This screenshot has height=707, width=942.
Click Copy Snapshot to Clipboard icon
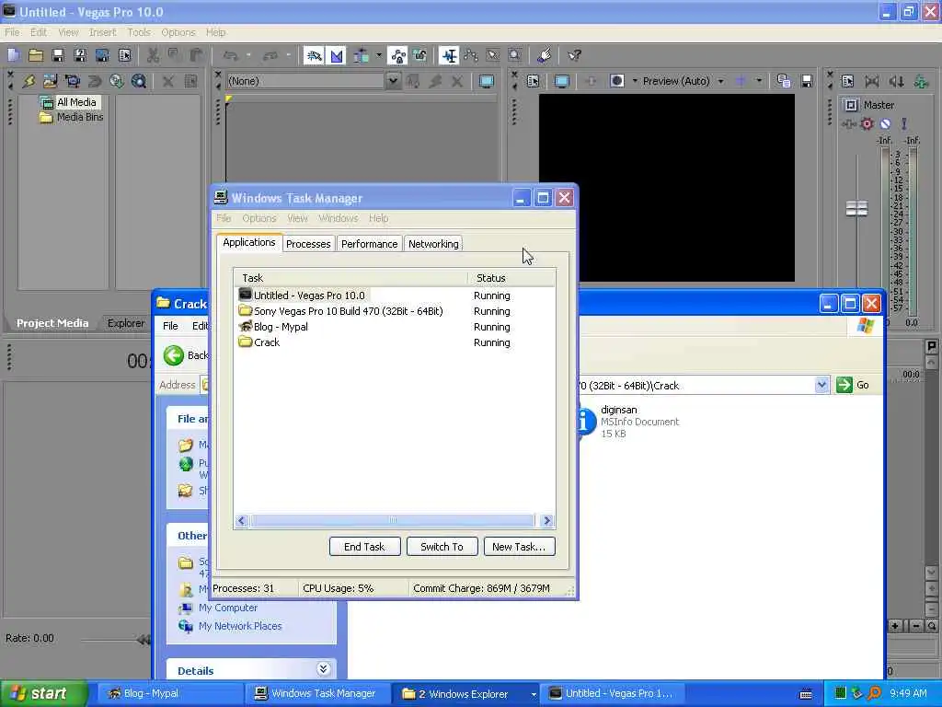pos(784,81)
